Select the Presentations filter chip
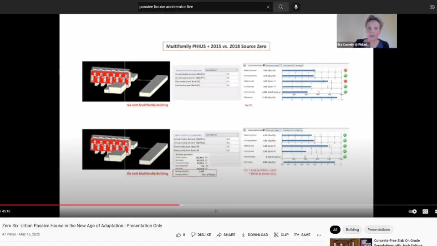The image size is (437, 246). (378, 230)
